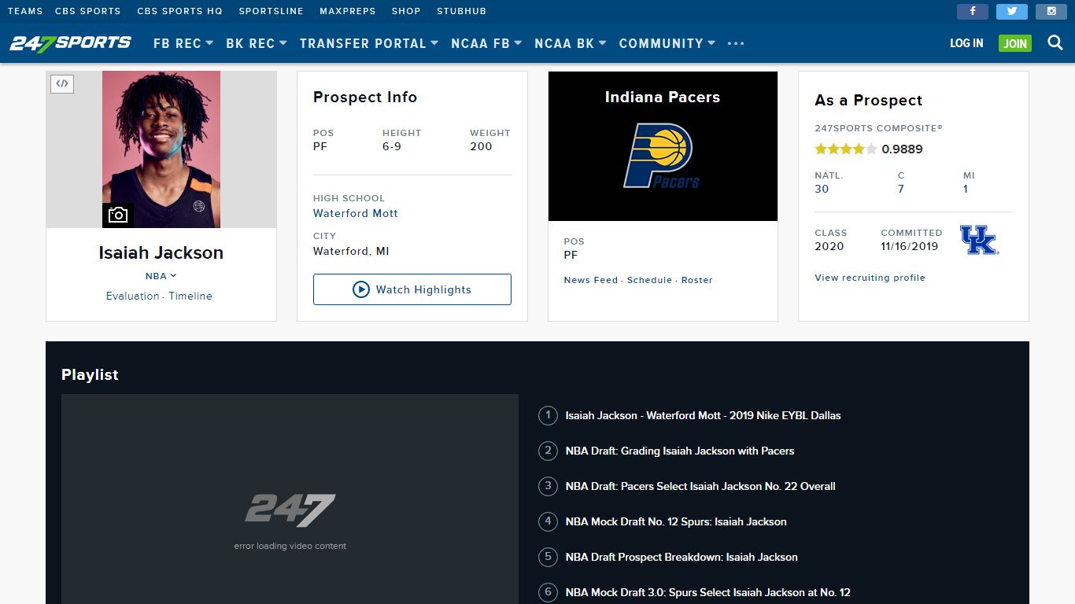Click national ranking 30

pyautogui.click(x=822, y=189)
